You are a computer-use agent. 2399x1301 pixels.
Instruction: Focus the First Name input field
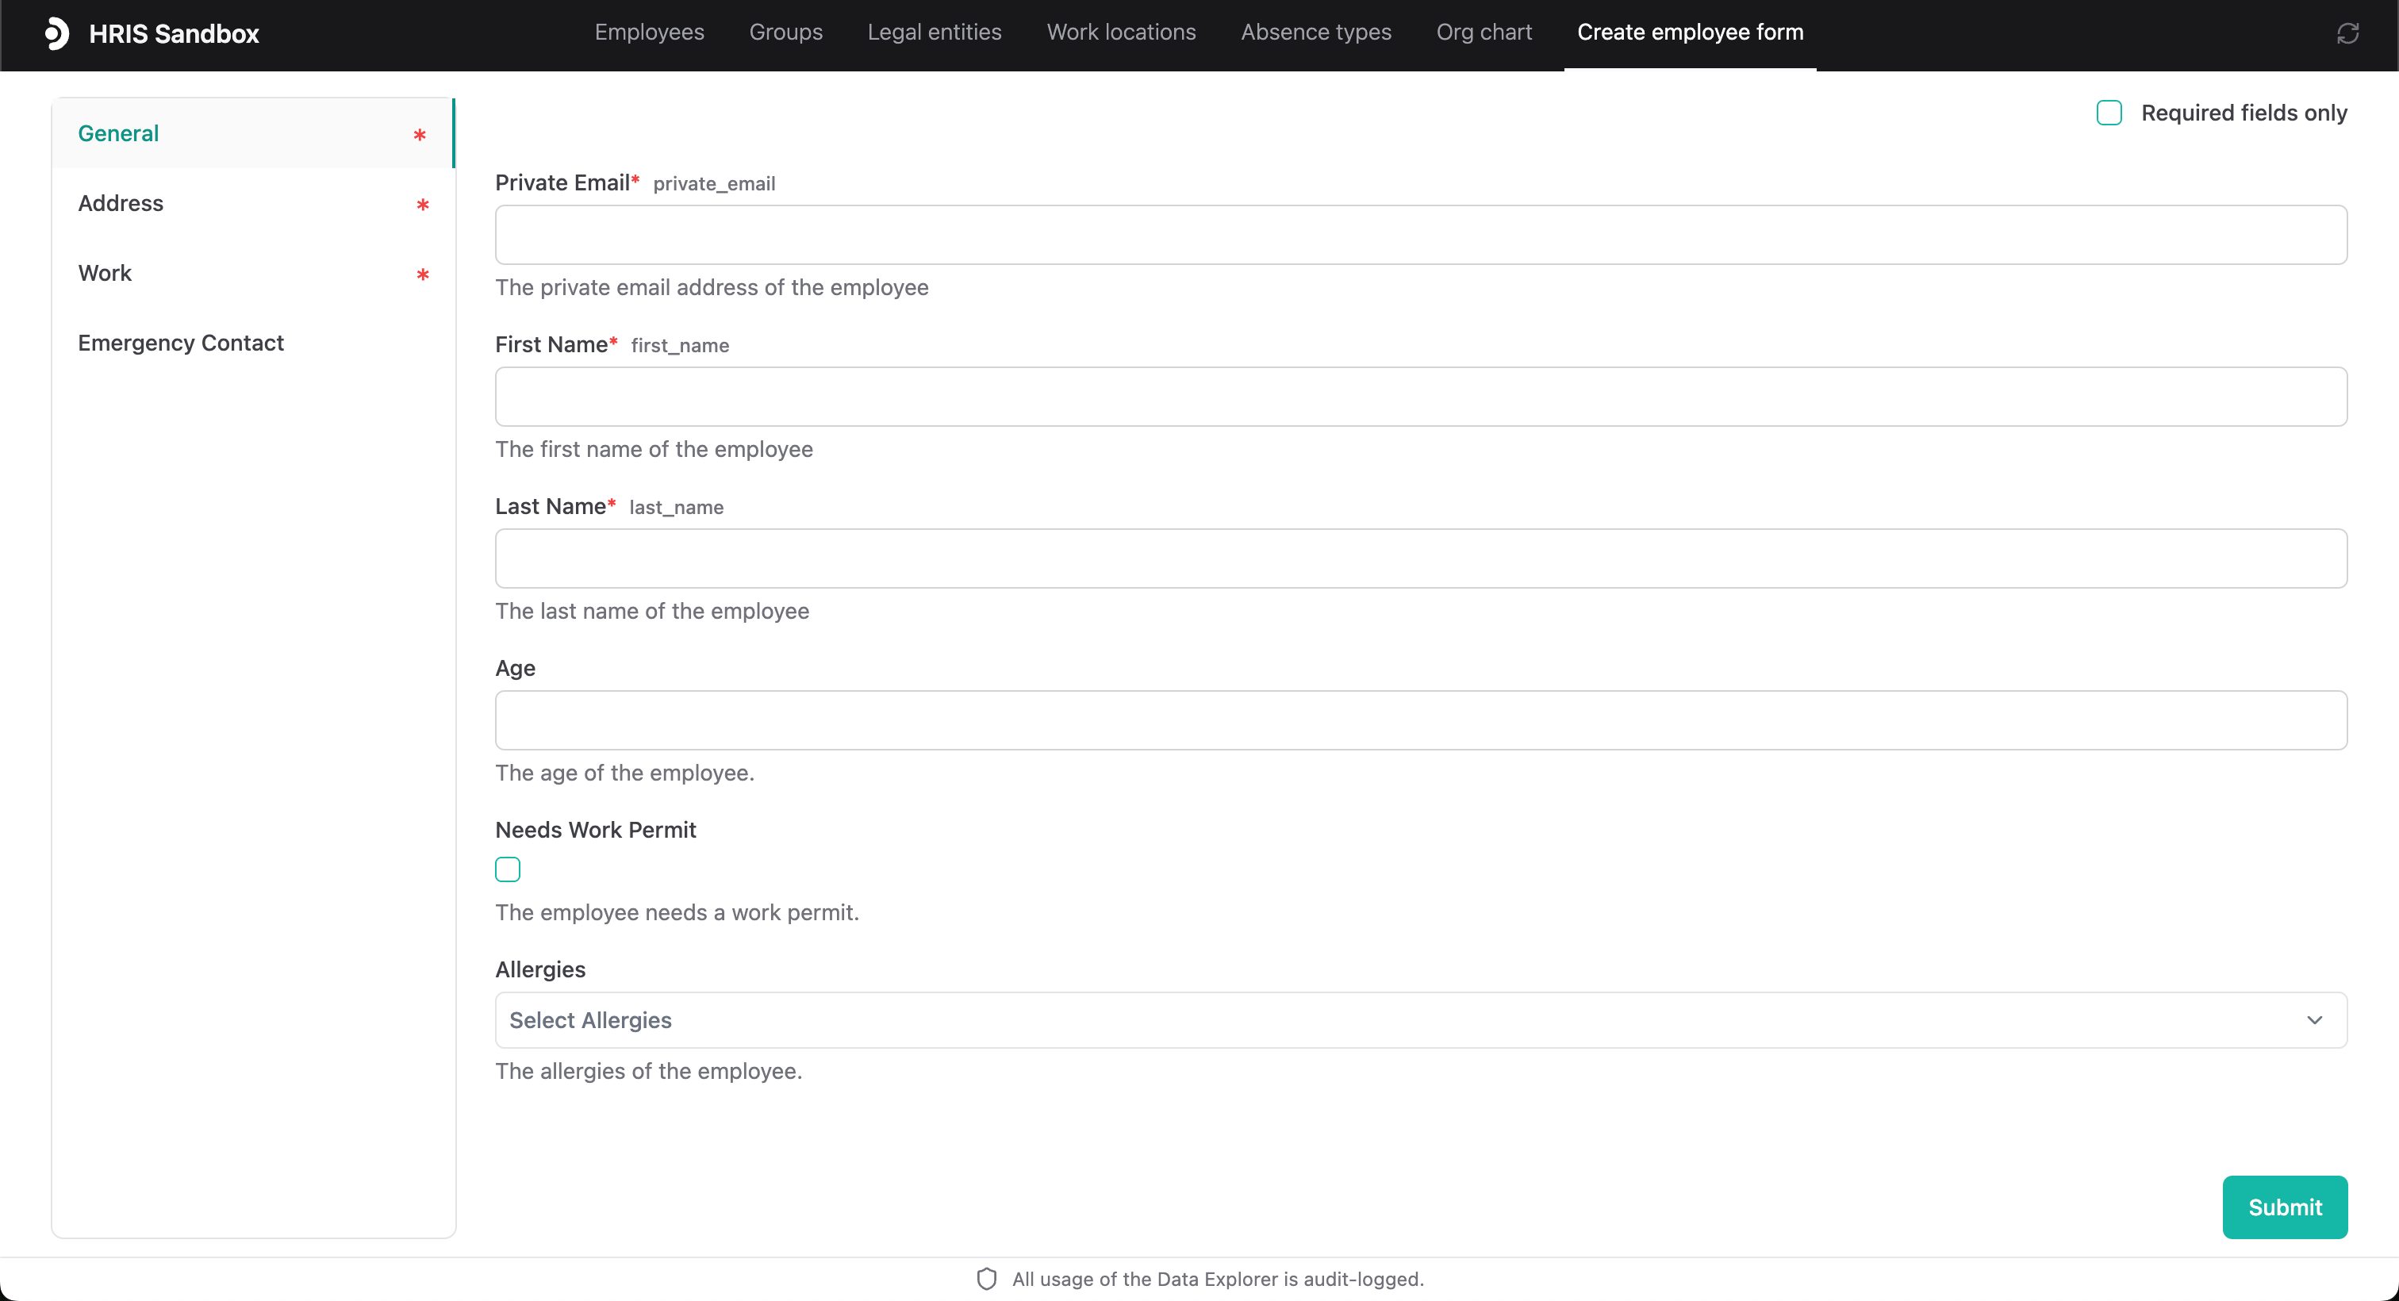pyautogui.click(x=1420, y=397)
